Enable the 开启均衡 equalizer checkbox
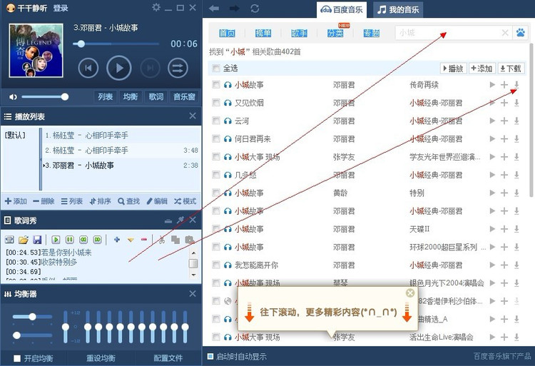 [x=17, y=358]
